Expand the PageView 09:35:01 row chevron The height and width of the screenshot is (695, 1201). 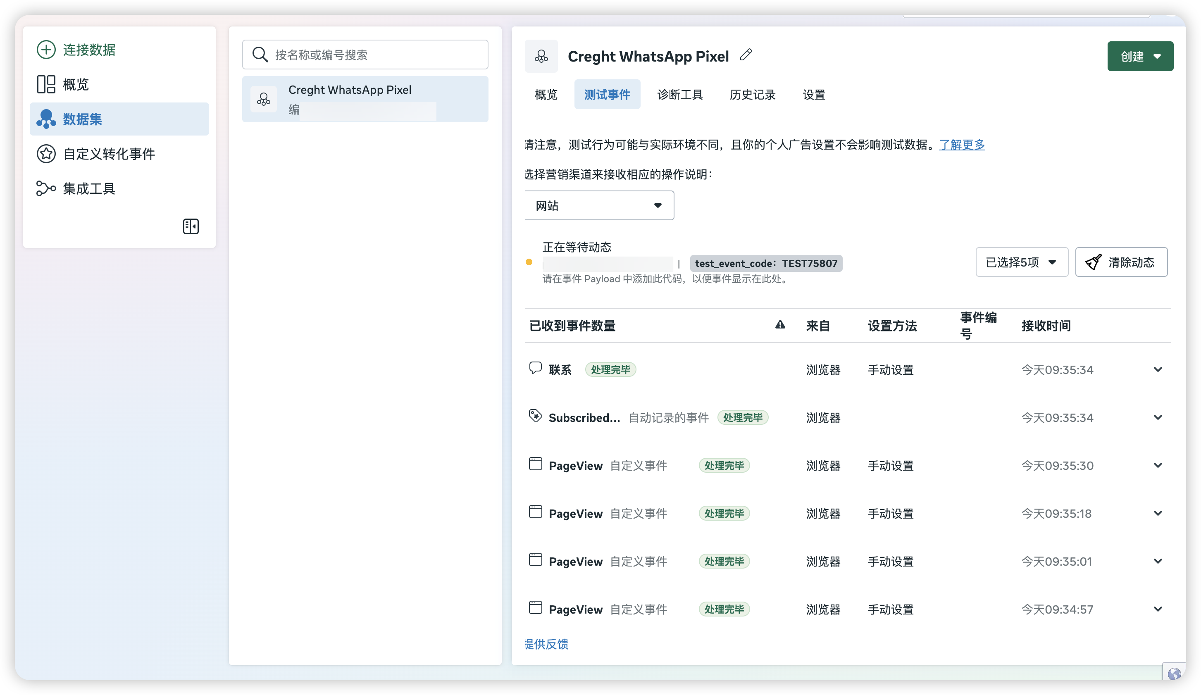[1158, 561]
